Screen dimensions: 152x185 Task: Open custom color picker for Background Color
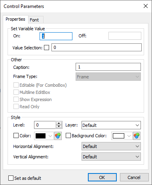pyautogui.click(x=137, y=136)
